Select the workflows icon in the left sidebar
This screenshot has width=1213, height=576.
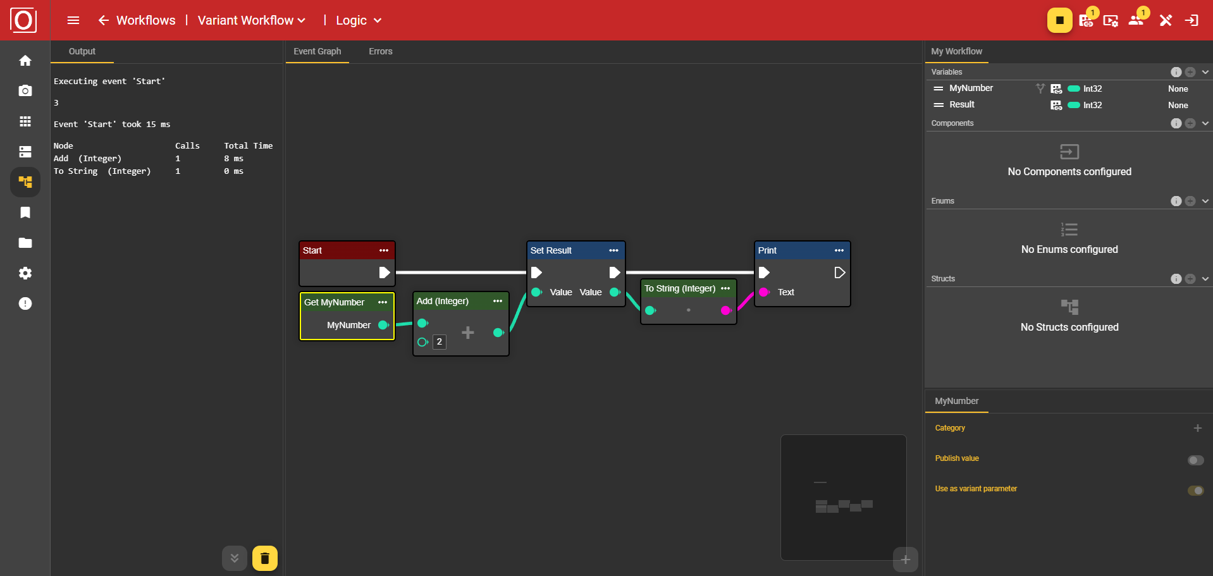(x=25, y=182)
